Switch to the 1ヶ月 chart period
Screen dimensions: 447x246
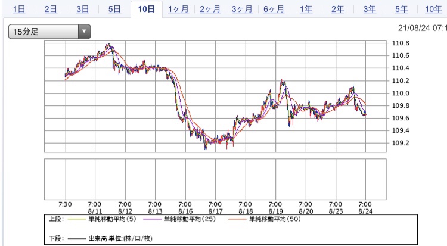point(178,9)
